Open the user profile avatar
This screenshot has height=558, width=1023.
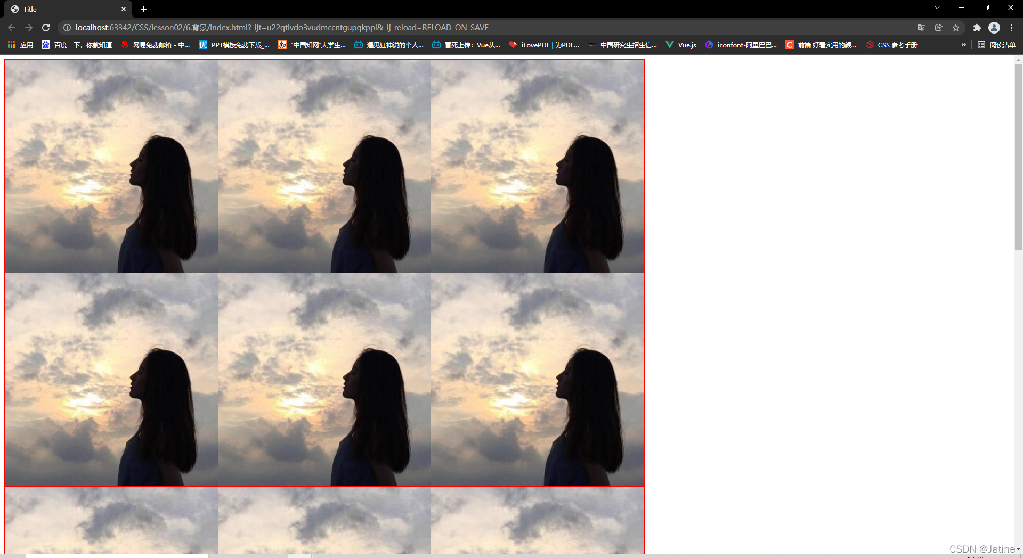point(994,28)
